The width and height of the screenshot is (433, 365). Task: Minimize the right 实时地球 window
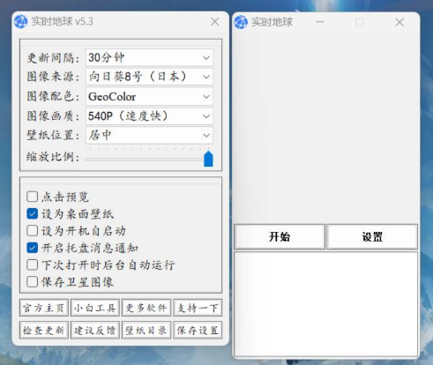tap(319, 22)
